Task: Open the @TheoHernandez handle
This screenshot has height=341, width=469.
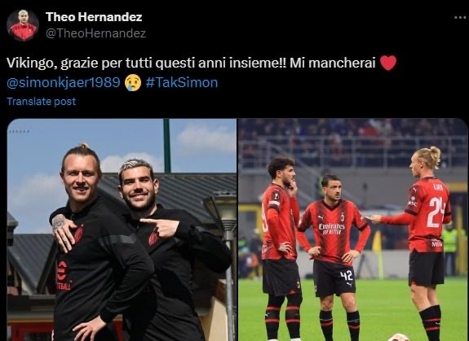Action: pyautogui.click(x=95, y=33)
